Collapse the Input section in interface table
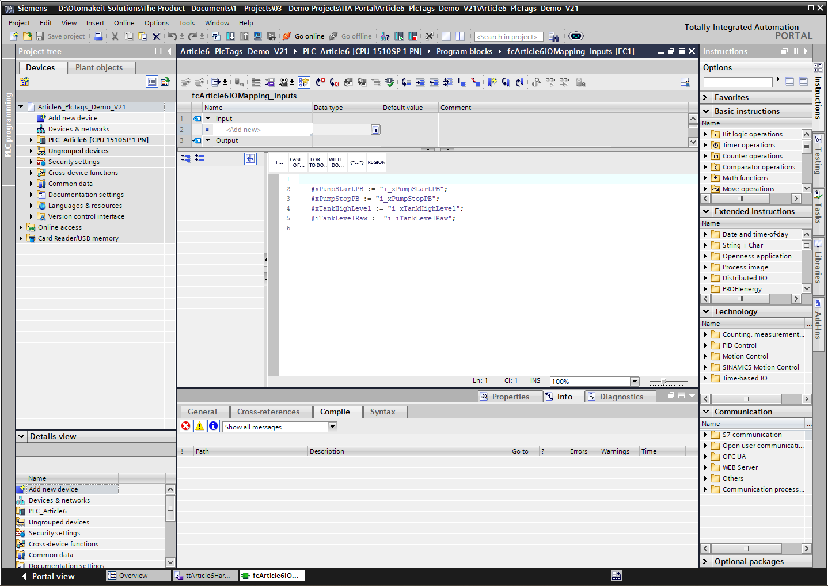The image size is (828, 586). pyautogui.click(x=208, y=119)
